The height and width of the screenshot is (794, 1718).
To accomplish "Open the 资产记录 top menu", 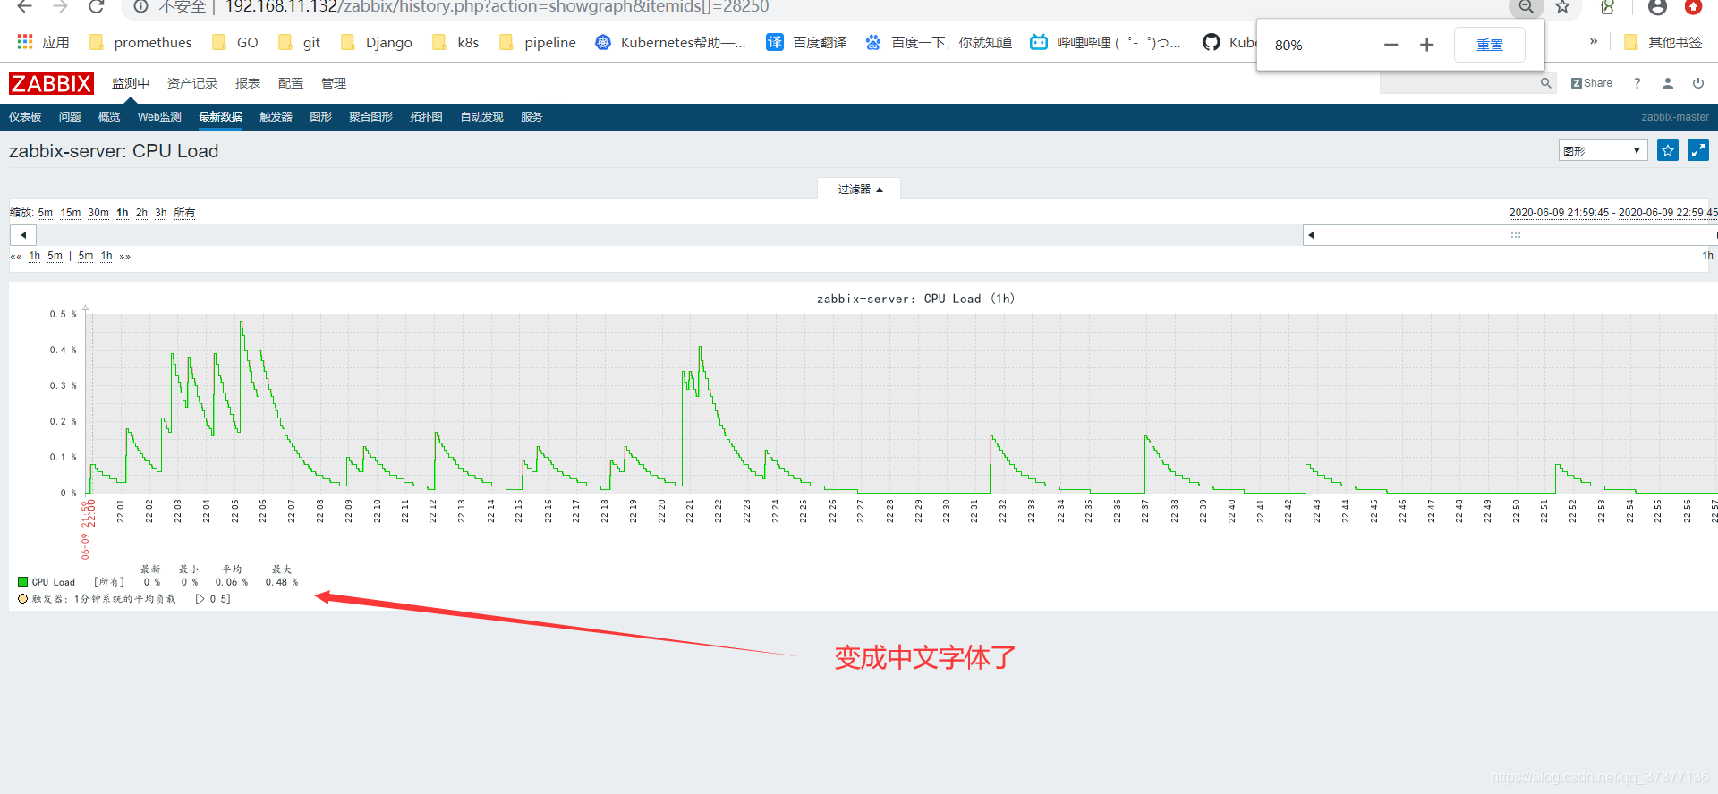I will pos(192,83).
